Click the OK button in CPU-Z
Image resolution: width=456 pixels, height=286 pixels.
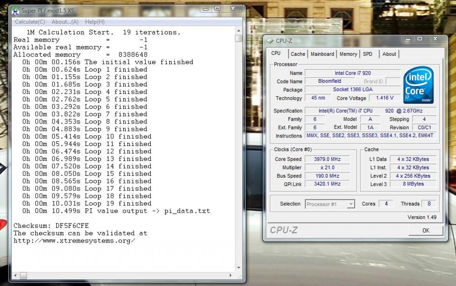[426, 230]
